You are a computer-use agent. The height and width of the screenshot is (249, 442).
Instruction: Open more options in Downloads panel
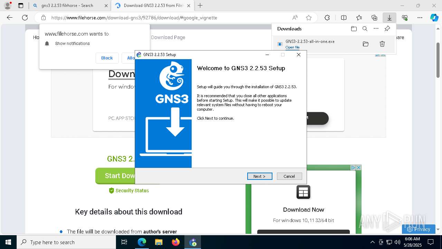376,29
